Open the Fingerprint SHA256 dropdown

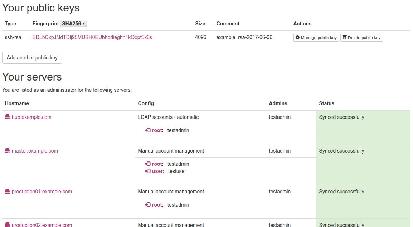[73, 24]
